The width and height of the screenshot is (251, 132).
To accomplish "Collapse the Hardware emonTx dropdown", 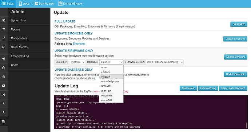I will 111,62.
